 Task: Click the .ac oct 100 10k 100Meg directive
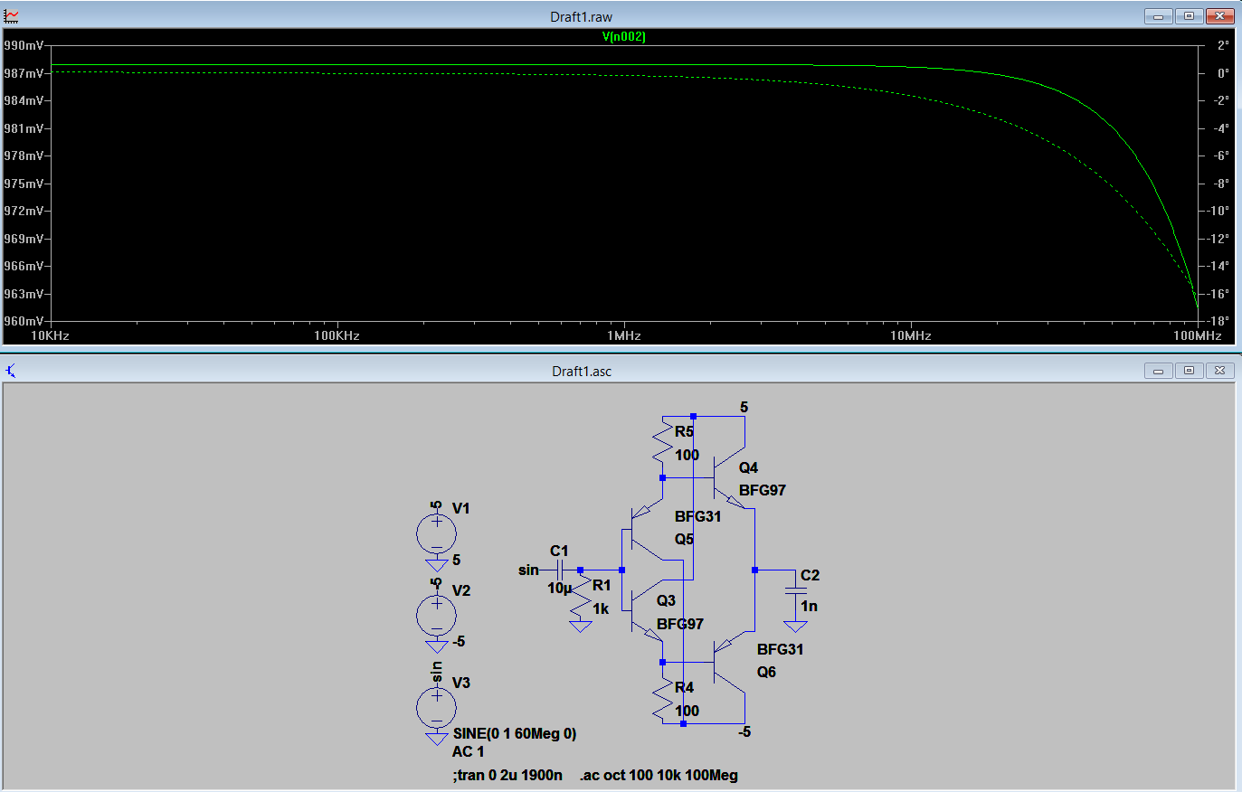tap(659, 775)
